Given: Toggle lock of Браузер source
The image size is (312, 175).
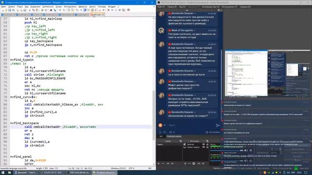Looking at the screenshot, I should pos(207,144).
